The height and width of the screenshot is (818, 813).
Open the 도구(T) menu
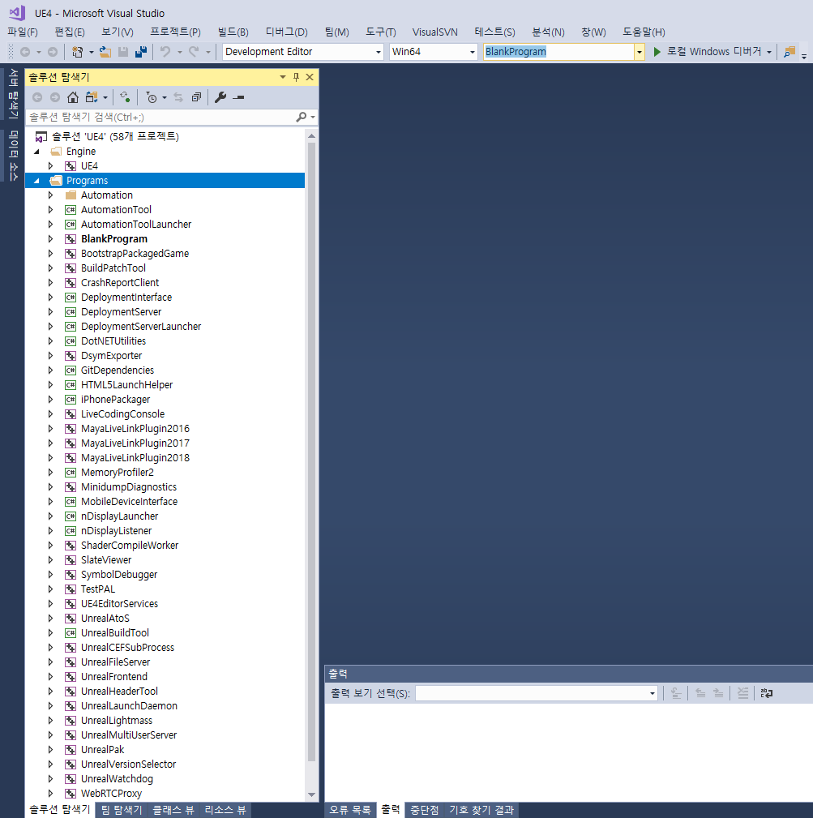point(381,32)
